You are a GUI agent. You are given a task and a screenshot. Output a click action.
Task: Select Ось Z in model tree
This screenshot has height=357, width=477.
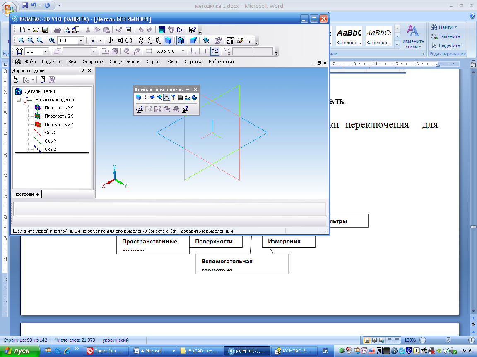click(x=51, y=149)
